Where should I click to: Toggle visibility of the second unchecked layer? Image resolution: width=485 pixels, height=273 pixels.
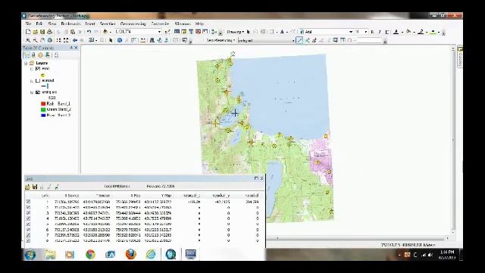38,80
